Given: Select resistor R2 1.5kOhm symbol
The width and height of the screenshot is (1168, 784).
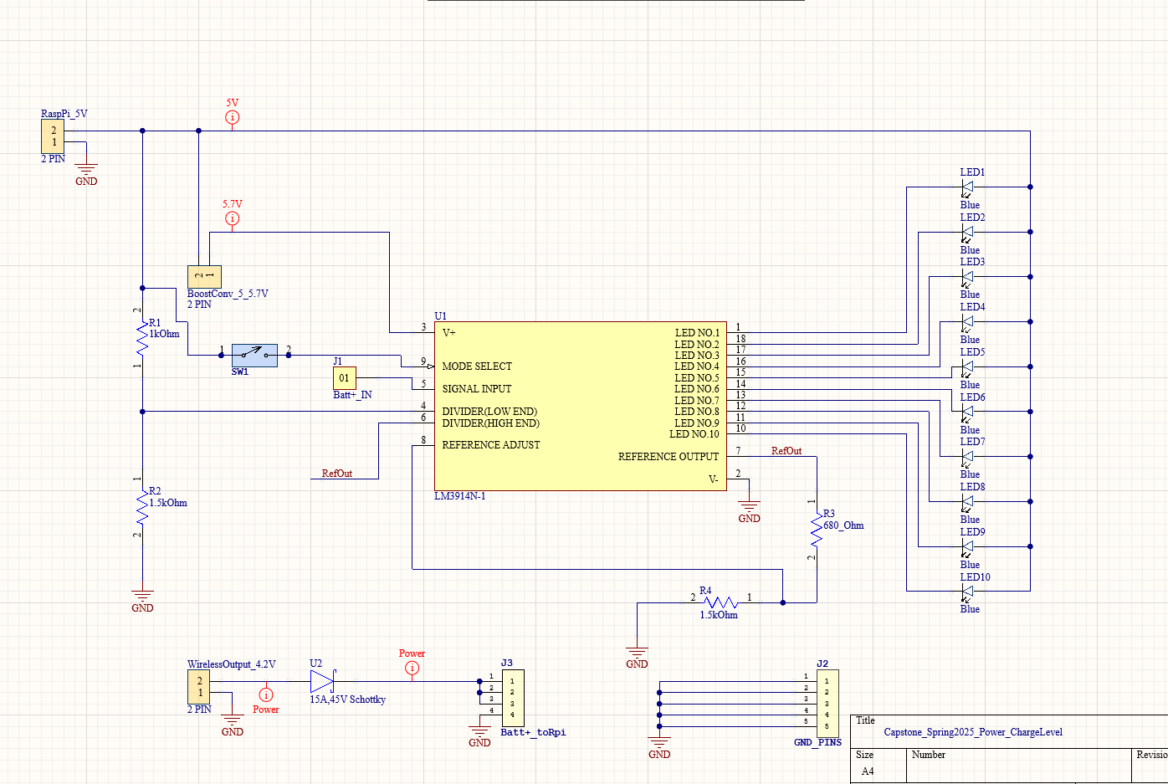Looking at the screenshot, I should pyautogui.click(x=142, y=506).
